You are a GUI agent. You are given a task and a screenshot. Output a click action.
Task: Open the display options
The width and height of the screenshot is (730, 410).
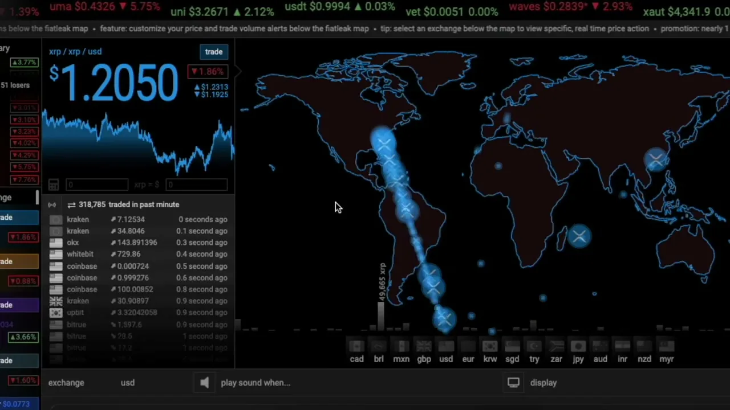544,383
